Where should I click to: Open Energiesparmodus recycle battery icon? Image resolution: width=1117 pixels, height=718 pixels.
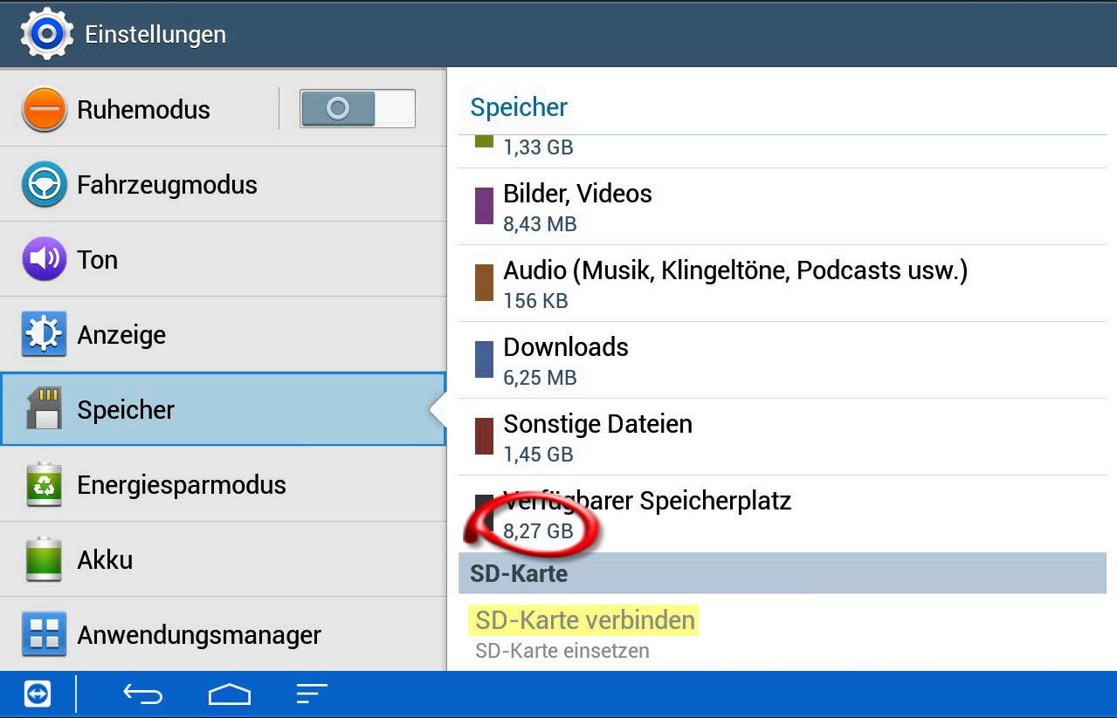point(44,484)
